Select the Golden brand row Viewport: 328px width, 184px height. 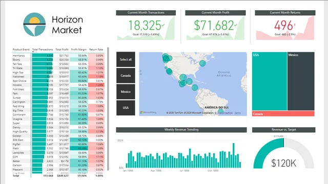pos(58,136)
